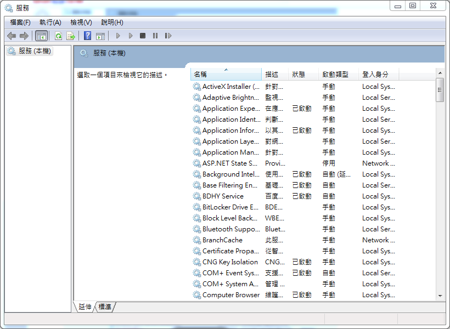This screenshot has width=450, height=329.
Task: Open Help with the question mark icon
Action: (x=88, y=36)
